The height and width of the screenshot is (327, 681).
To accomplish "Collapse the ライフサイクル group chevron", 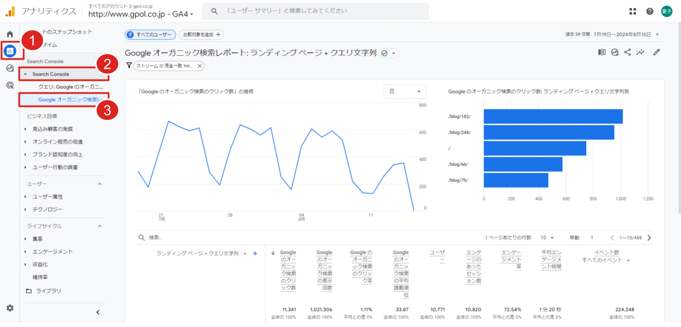I will [99, 226].
